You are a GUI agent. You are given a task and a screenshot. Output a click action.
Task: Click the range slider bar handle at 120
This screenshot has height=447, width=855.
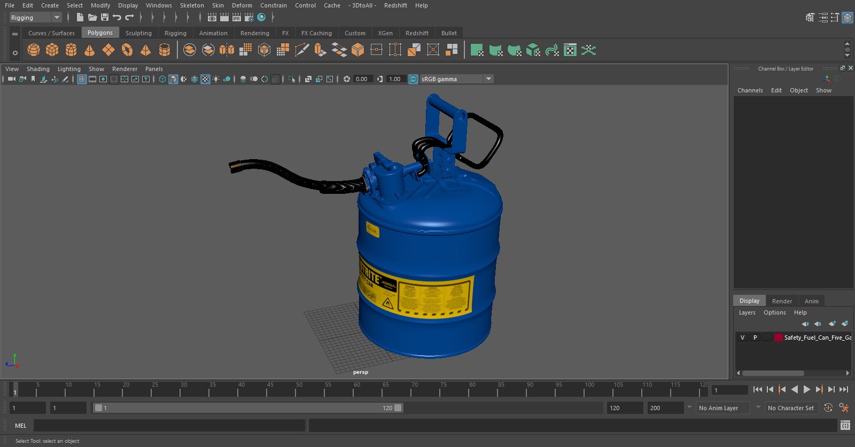(x=398, y=408)
